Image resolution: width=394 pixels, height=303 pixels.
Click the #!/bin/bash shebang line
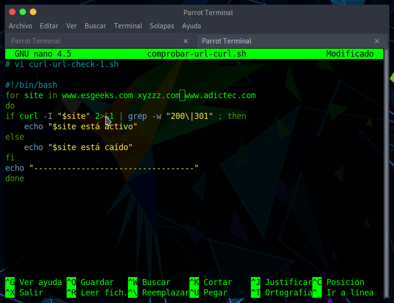(31, 85)
